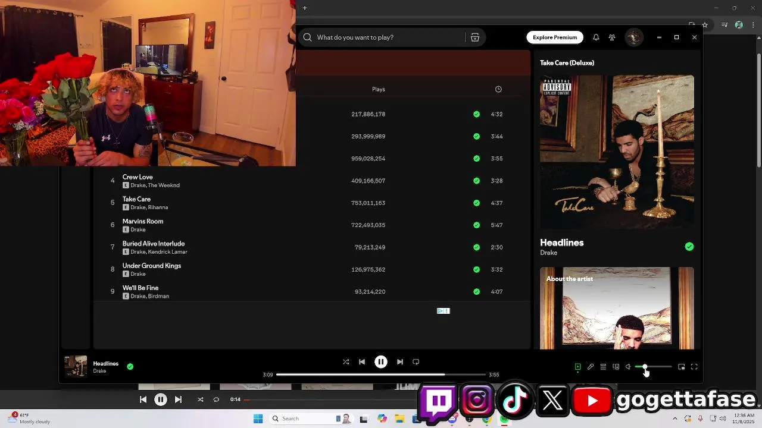
Task: Click previous track in the background player bar
Action: pos(143,399)
